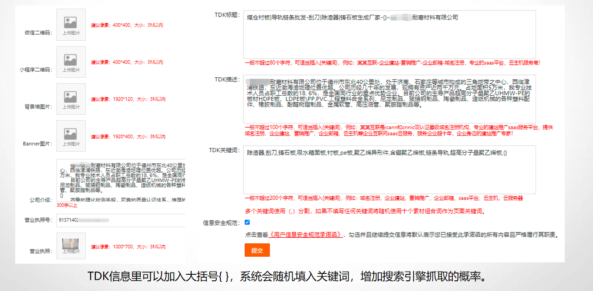Image resolution: width=593 pixels, height=291 pixels.
Task: Click the TDK描述 field label
Action: [x=227, y=79]
